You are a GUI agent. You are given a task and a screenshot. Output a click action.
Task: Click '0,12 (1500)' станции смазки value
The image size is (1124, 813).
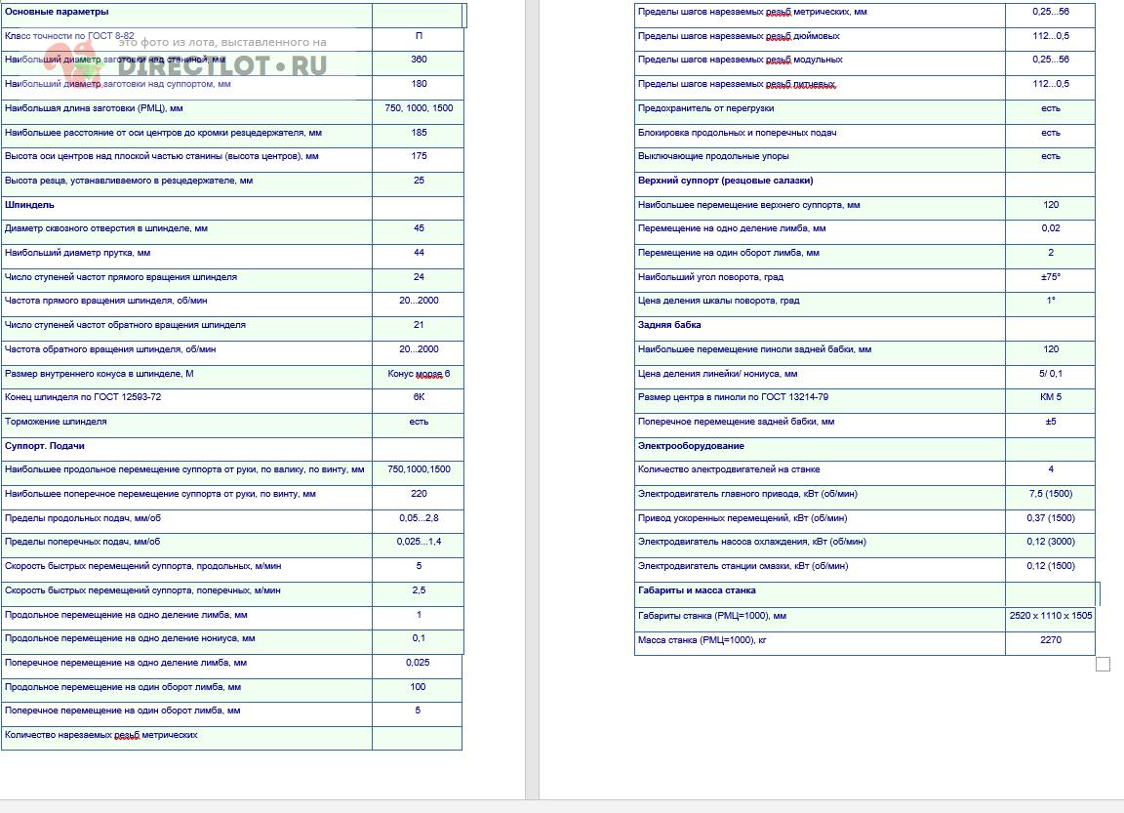[1051, 566]
